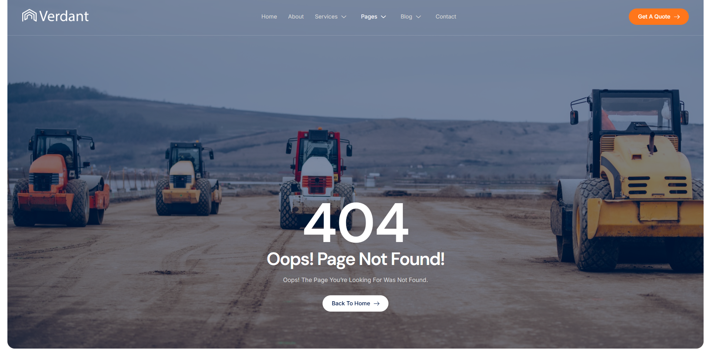The image size is (711, 356).
Task: Click the arrow icon in Get A Quote
Action: [677, 17]
